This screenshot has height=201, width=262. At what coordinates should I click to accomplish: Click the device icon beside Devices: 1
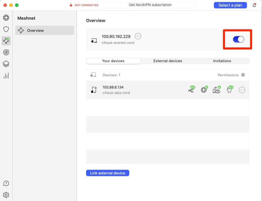[x=93, y=75]
